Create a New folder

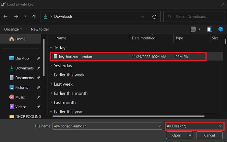click(40, 29)
